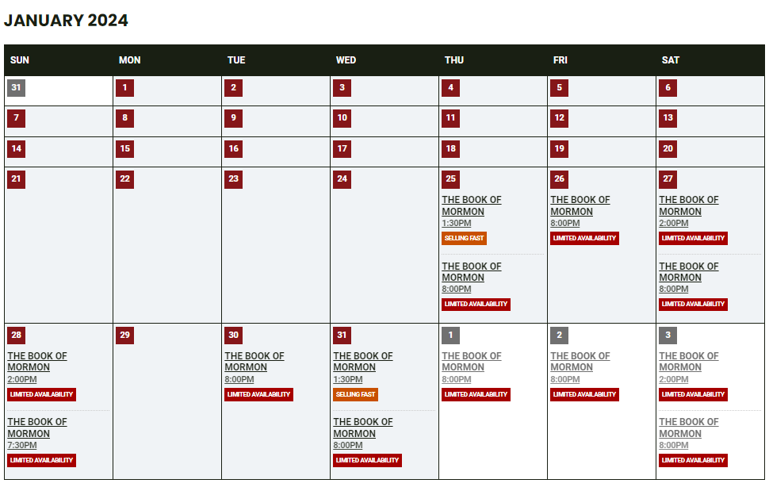Open January 27 2:00PM Book of Mormon show
The image size is (769, 491).
pos(688,205)
